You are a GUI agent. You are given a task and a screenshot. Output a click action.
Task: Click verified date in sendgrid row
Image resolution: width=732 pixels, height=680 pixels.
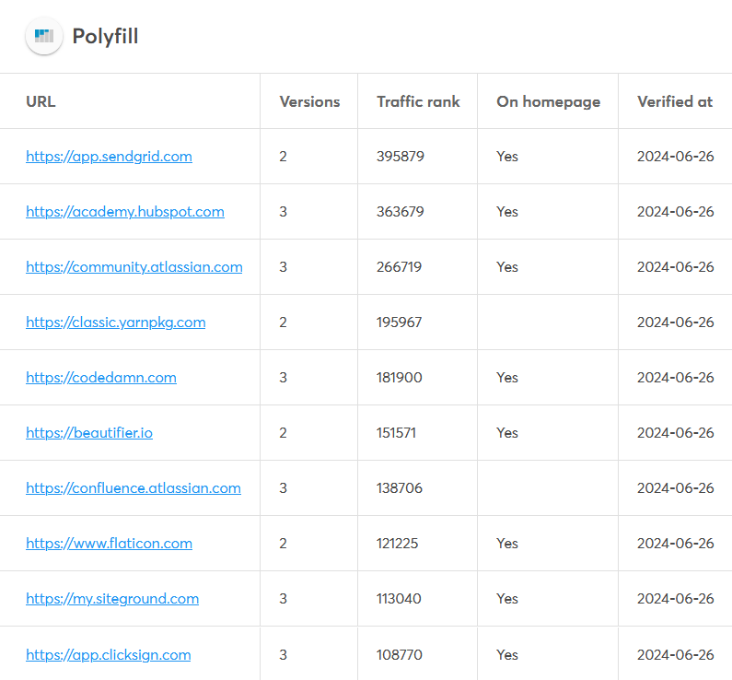(676, 157)
